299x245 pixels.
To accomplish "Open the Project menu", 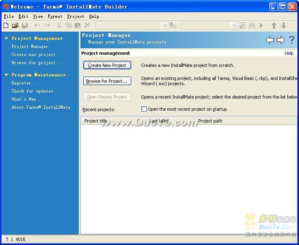I will (76, 17).
